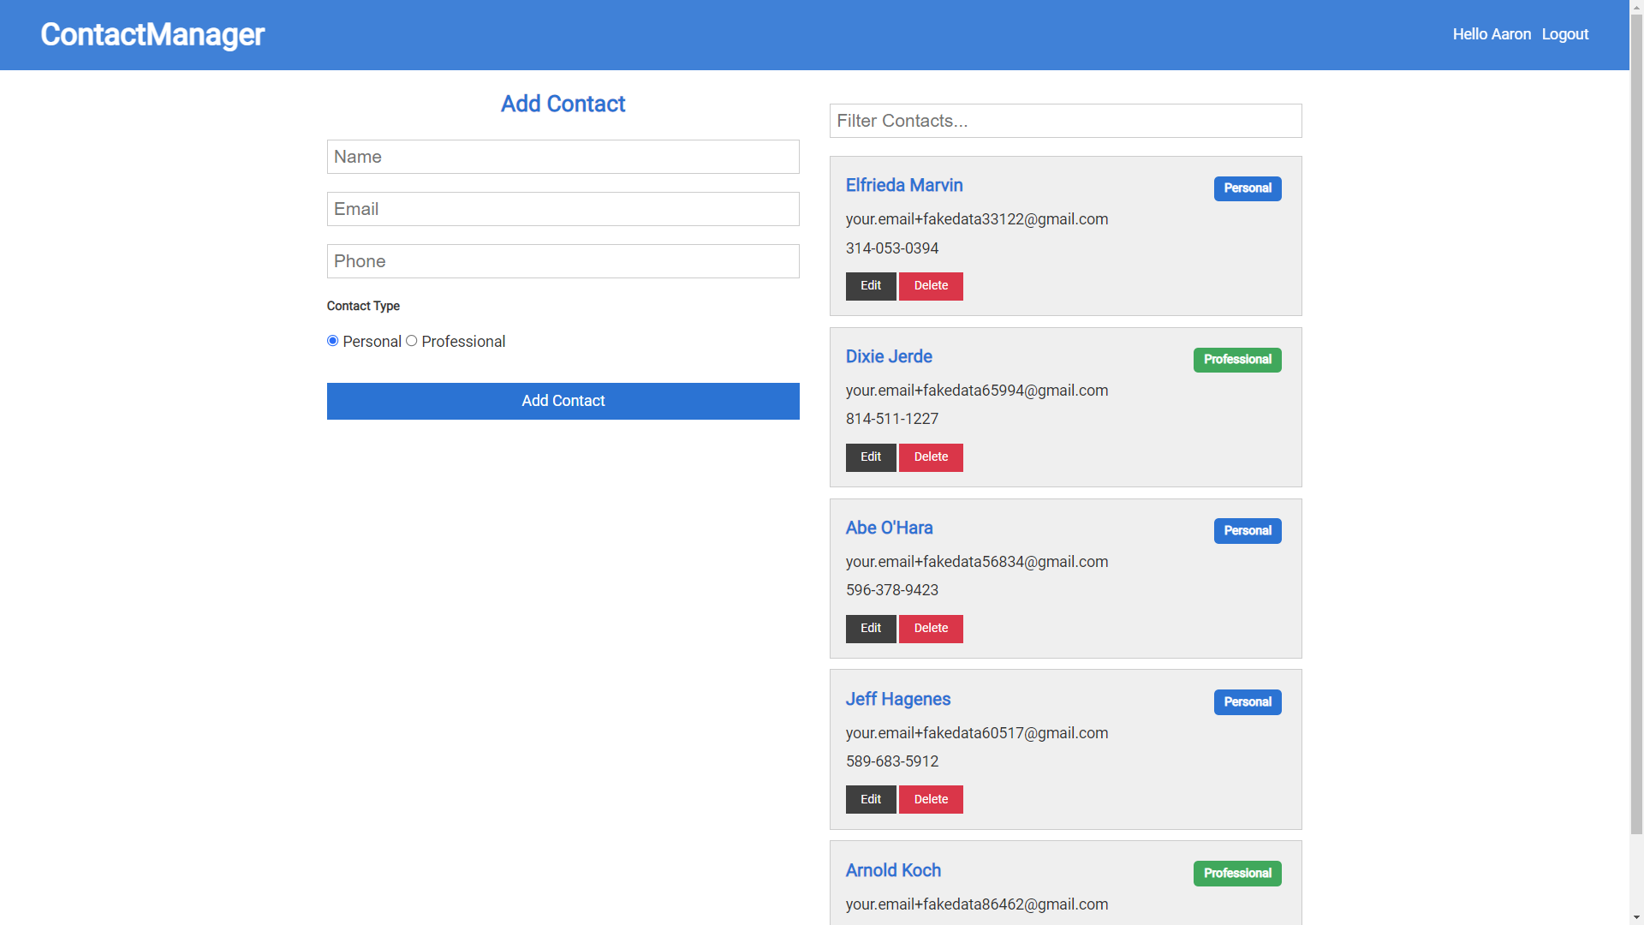Select the Personal contact type radio
This screenshot has width=1644, height=925.
pos(333,341)
